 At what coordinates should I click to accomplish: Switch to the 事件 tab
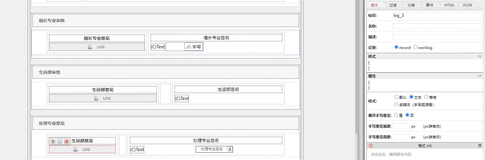coord(430,5)
